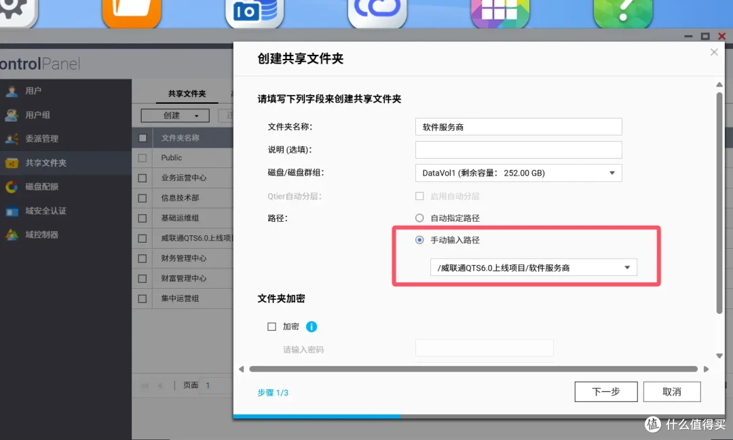The image size is (733, 440).
Task: Select the 自动指定路径 radio button
Action: point(419,218)
